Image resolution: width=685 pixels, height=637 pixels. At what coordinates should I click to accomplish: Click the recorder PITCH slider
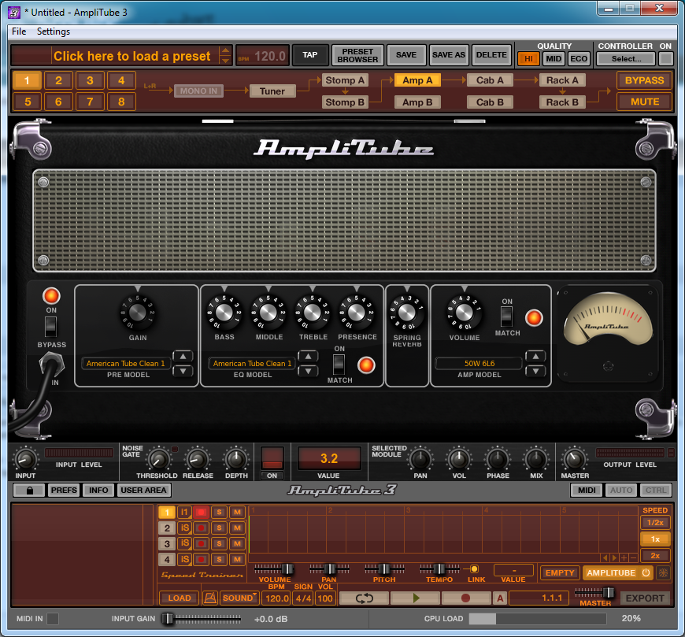tap(384, 568)
